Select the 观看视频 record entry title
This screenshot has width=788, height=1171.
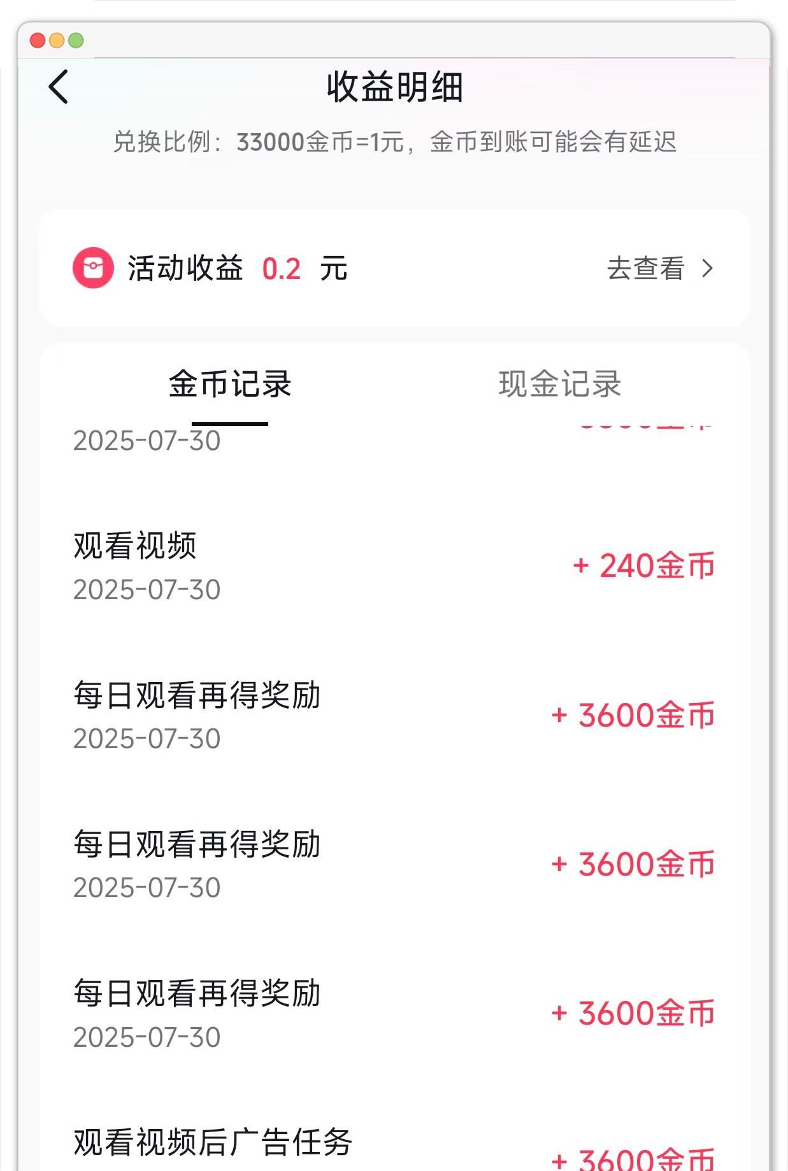(x=135, y=546)
